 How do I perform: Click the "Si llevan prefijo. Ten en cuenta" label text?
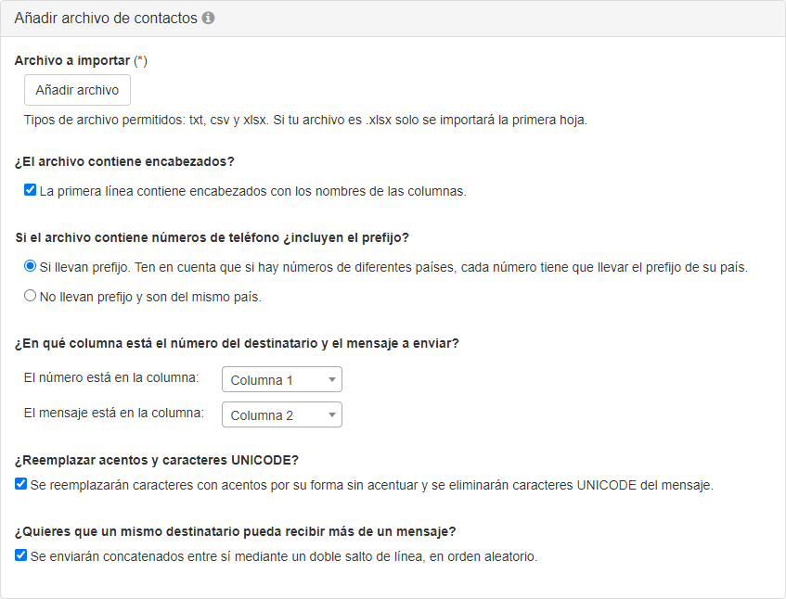pyautogui.click(x=393, y=267)
